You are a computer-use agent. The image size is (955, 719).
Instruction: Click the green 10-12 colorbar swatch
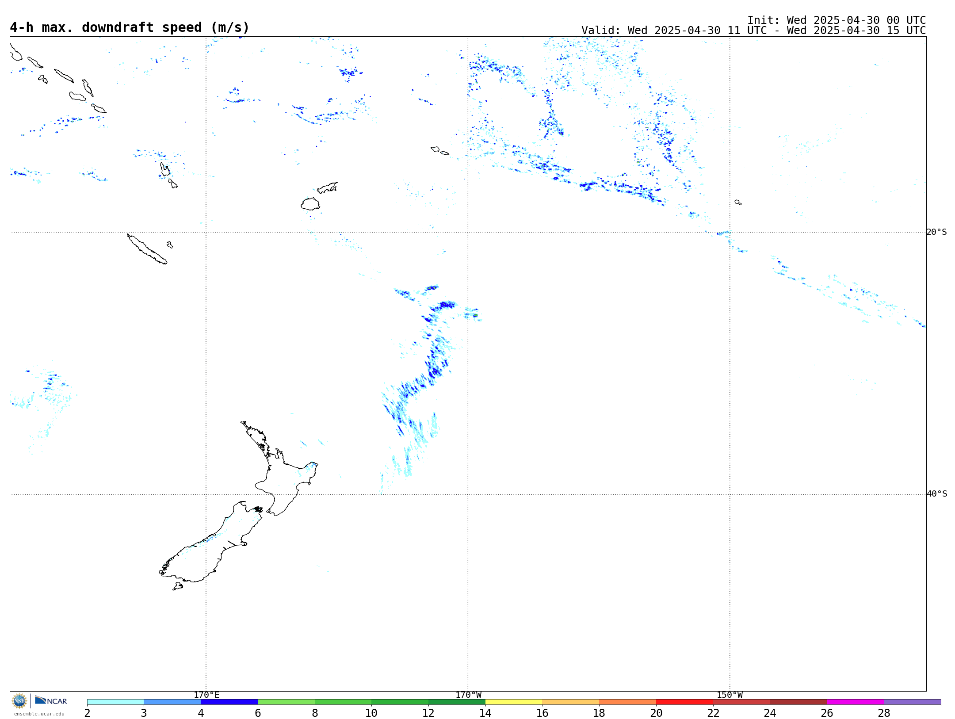[400, 702]
